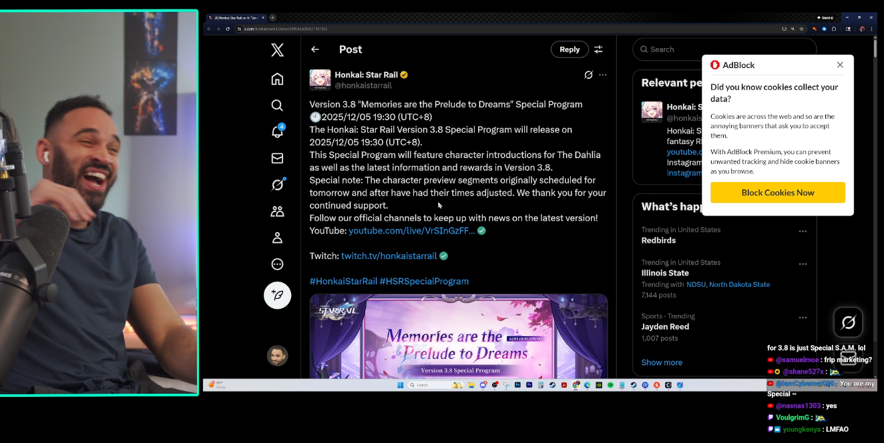Click Honkai: Star Rail post author avatar
Viewport: 884px width, 443px height.
pos(320,79)
